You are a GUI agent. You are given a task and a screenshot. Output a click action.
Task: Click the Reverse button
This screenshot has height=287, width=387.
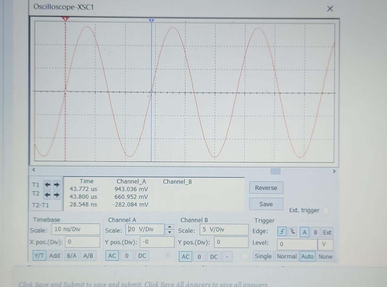pyautogui.click(x=266, y=188)
